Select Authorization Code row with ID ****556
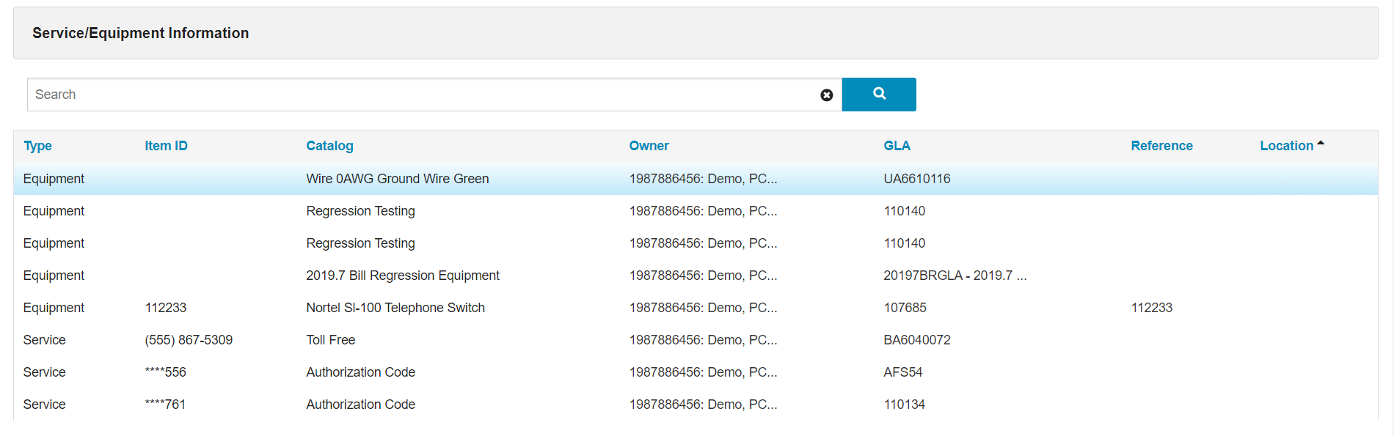This screenshot has width=1394, height=436. point(360,372)
